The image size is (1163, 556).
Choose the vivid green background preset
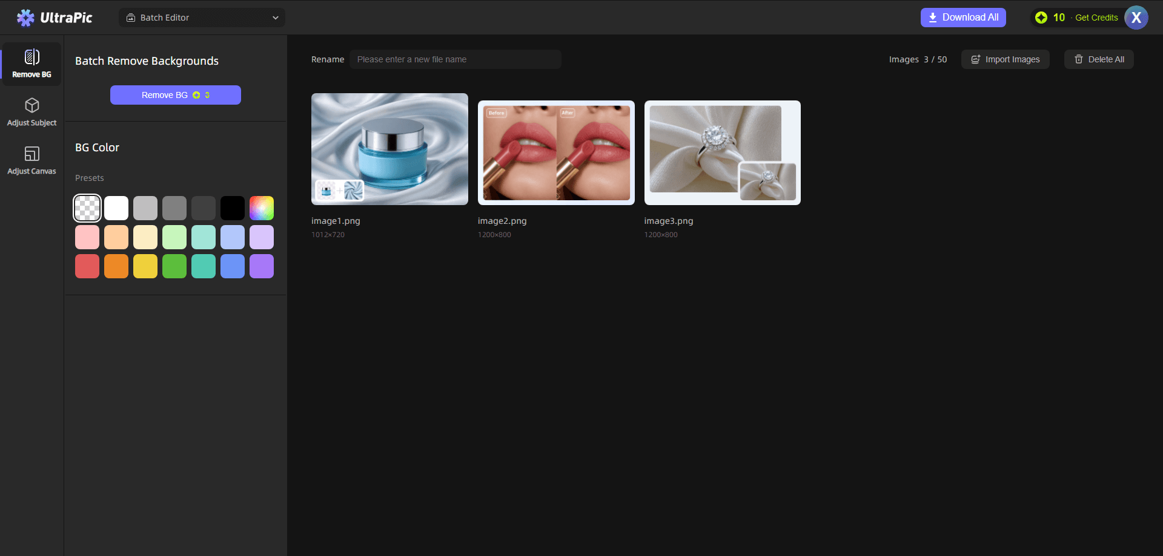coord(174,266)
